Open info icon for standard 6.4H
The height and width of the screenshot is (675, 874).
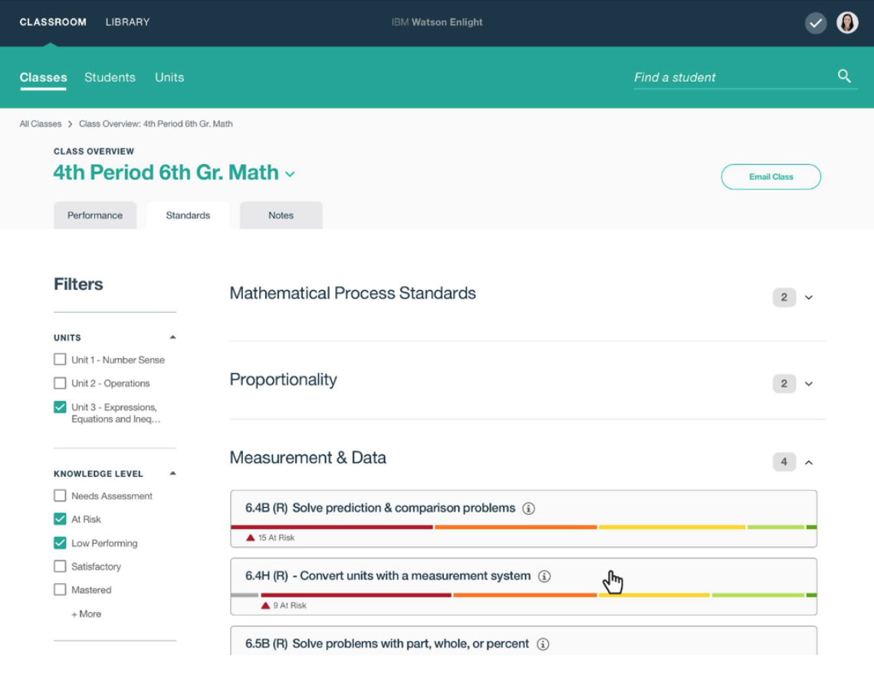tap(544, 576)
